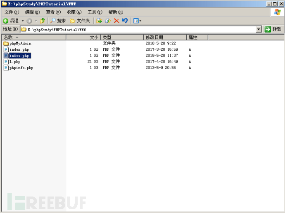The height and width of the screenshot is (213, 285).
Task: Open the Tools (工具) menu
Action: click(95, 12)
